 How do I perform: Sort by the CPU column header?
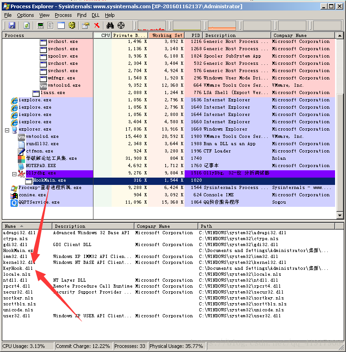pyautogui.click(x=103, y=36)
